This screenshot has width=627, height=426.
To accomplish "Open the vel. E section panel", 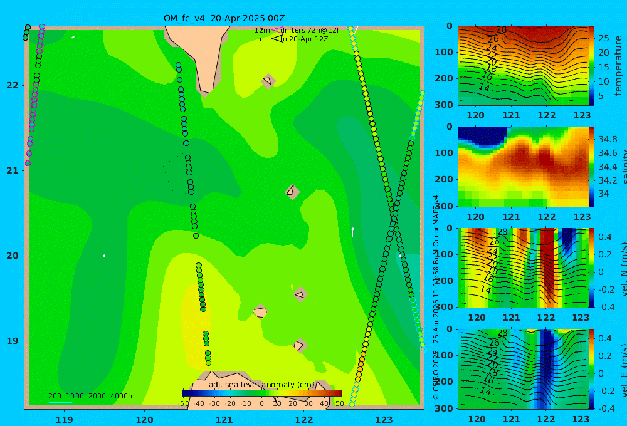I will tap(523, 369).
